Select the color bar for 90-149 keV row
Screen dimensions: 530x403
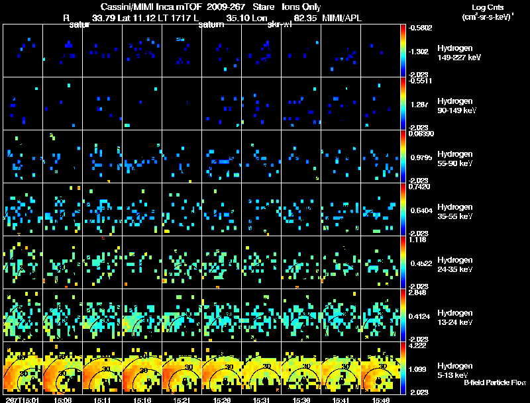(403, 104)
